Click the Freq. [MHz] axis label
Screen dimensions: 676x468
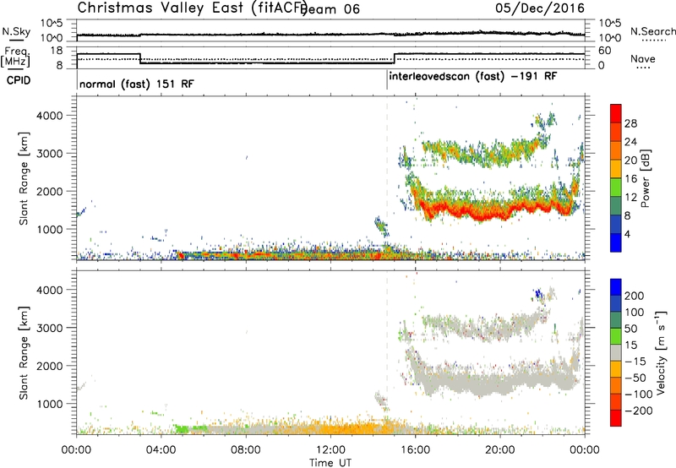coord(16,57)
